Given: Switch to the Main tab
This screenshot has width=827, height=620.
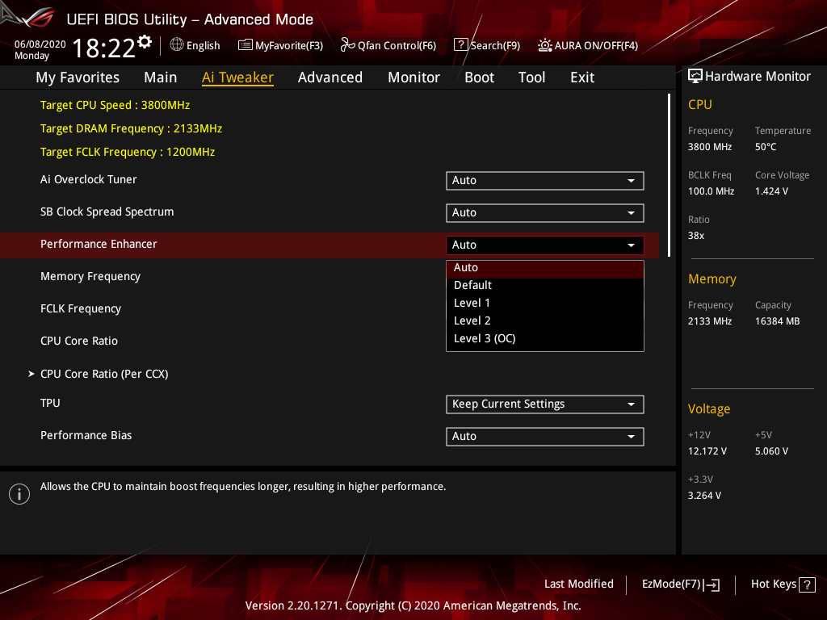Looking at the screenshot, I should [x=161, y=77].
